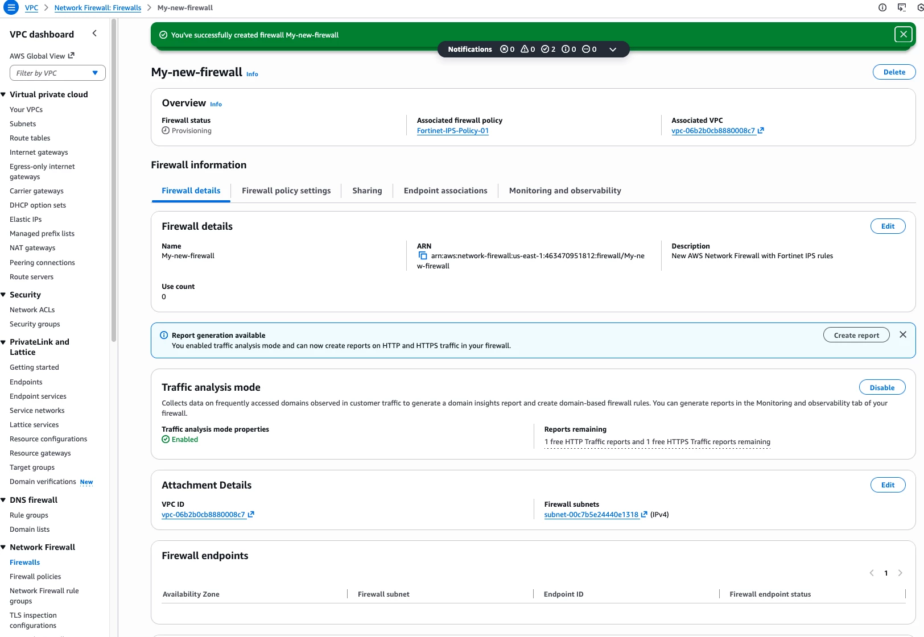Click the Enabled checkmark status icon
924x637 pixels.
(166, 439)
